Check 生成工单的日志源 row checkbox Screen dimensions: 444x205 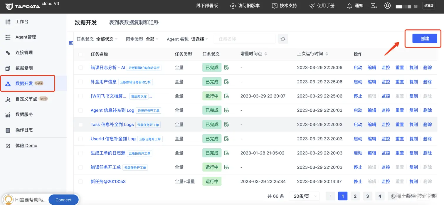coord(80,153)
